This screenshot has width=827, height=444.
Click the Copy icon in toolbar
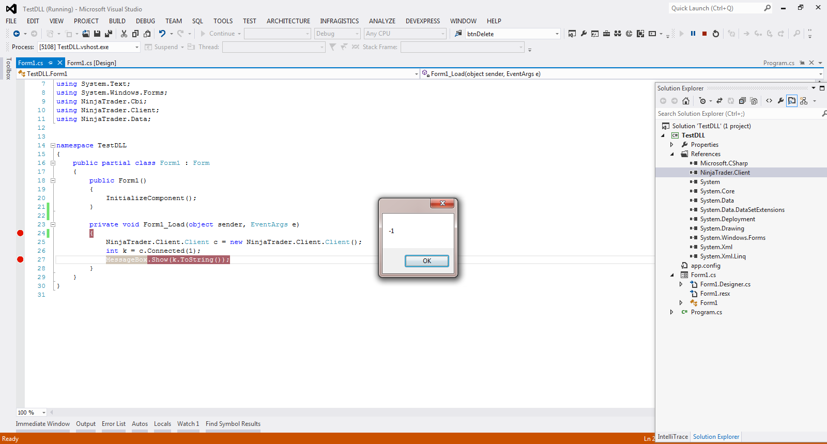coord(135,34)
